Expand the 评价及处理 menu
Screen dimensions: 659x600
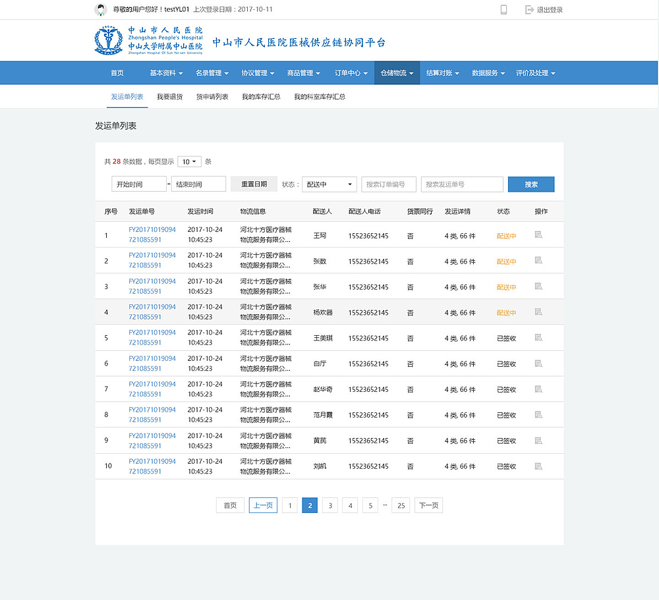point(536,73)
